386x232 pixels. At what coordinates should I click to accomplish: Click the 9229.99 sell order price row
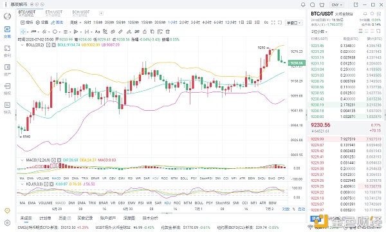[345, 139]
